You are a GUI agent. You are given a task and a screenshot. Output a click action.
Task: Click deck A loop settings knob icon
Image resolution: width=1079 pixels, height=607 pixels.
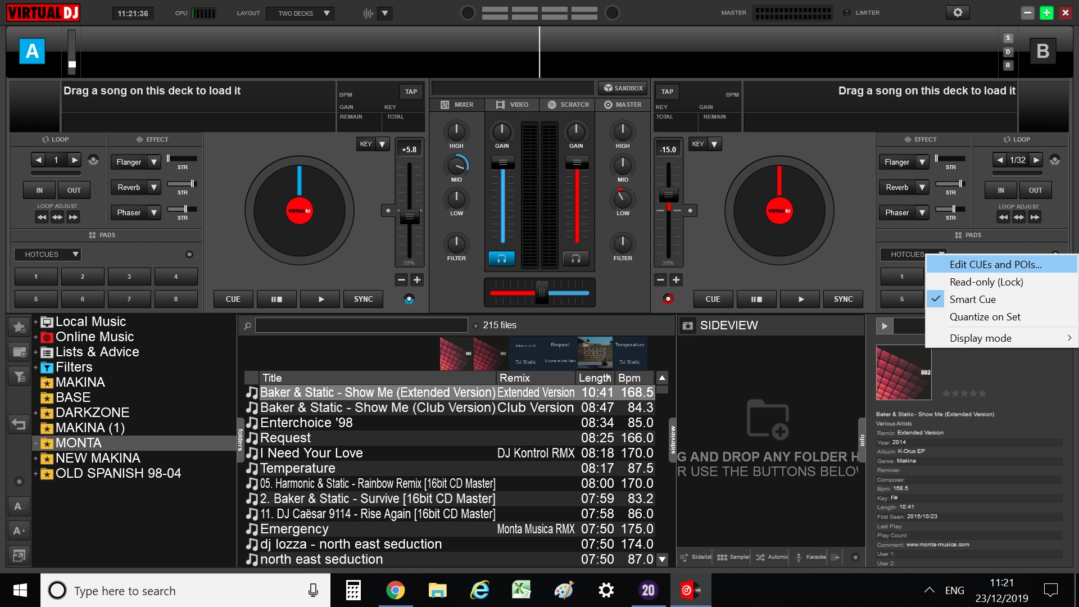pos(93,160)
